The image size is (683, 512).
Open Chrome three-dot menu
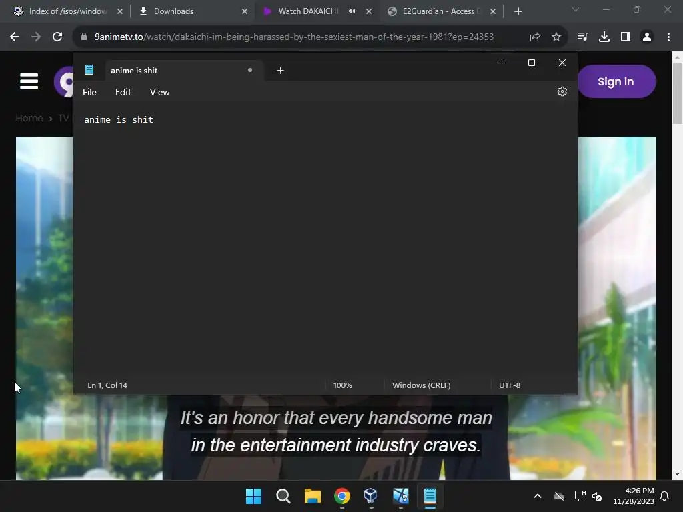point(668,37)
